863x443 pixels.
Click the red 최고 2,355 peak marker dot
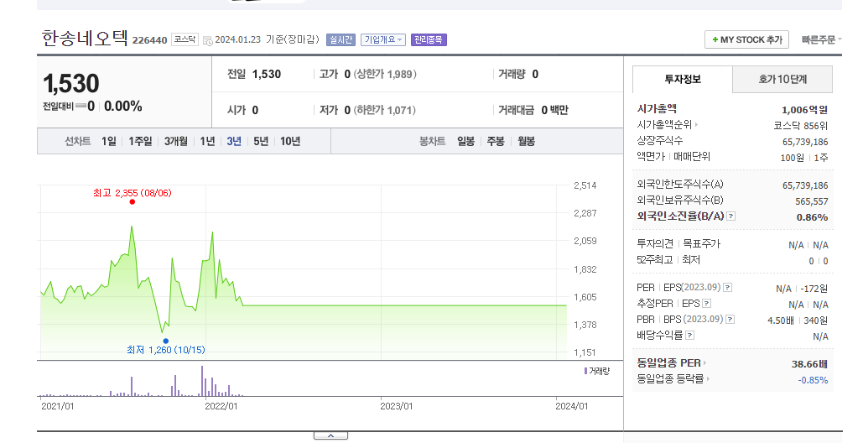133,202
